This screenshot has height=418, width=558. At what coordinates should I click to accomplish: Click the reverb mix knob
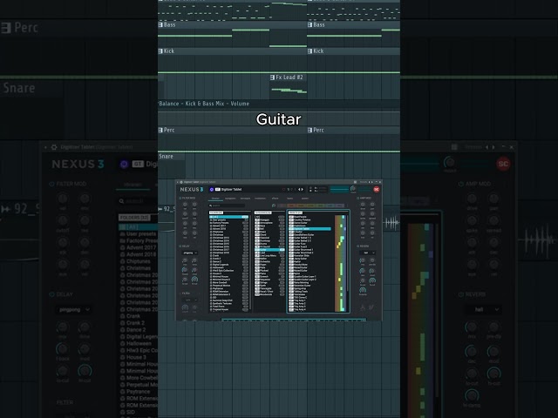click(x=363, y=260)
